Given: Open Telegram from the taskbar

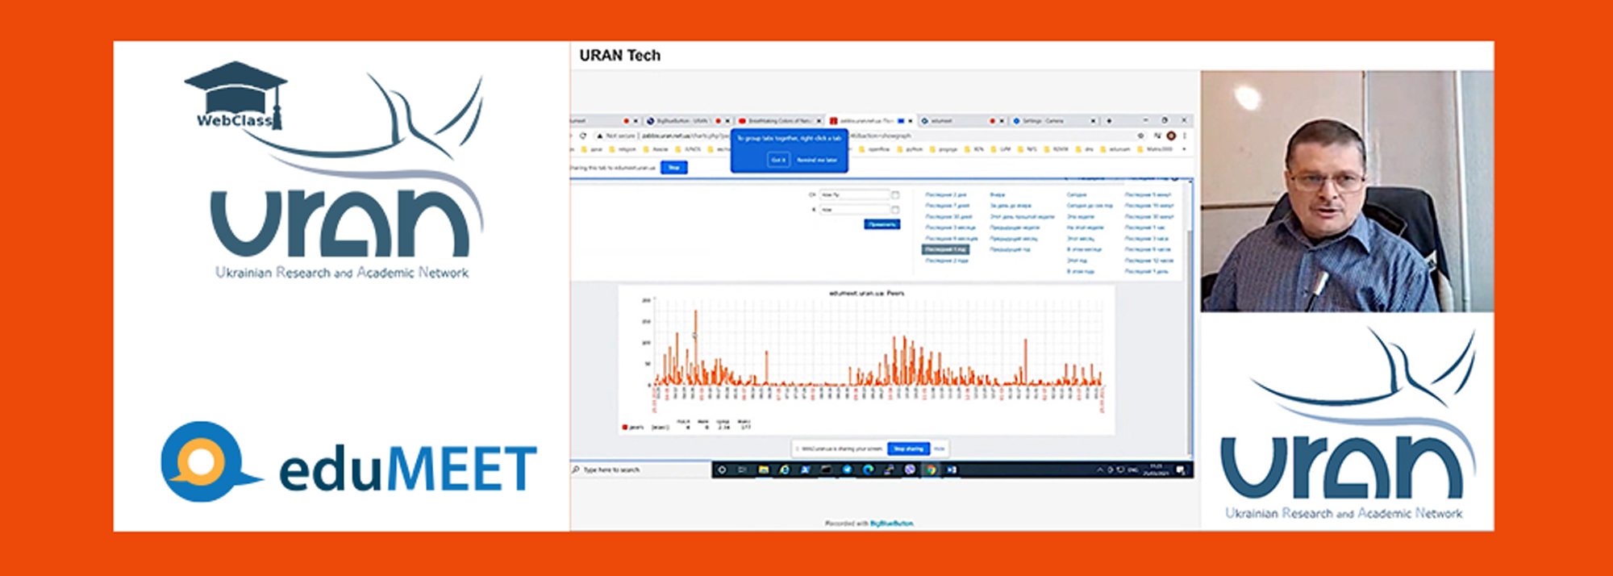Looking at the screenshot, I should (x=847, y=470).
